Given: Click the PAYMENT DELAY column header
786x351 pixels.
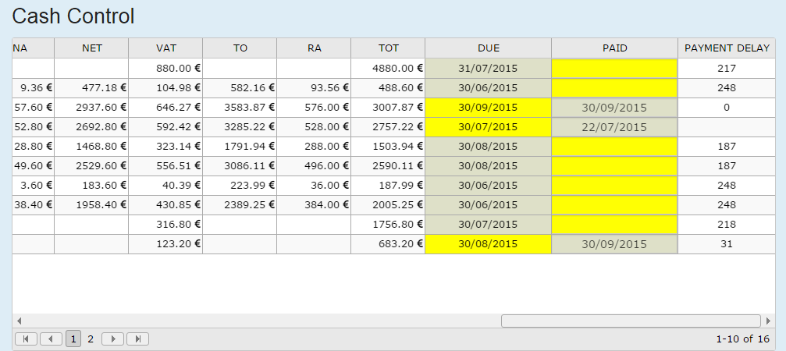Looking at the screenshot, I should pos(727,48).
